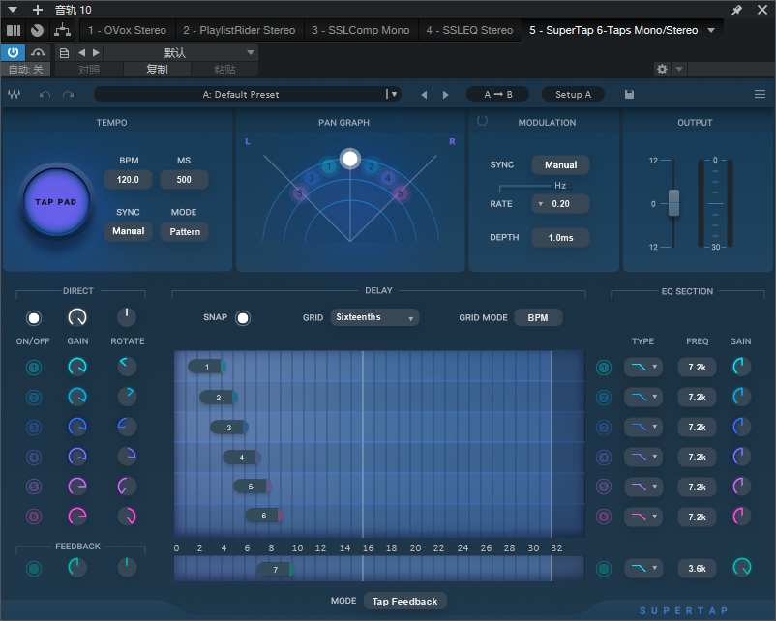
Task: Click the feedback gain knob
Action: [x=77, y=567]
